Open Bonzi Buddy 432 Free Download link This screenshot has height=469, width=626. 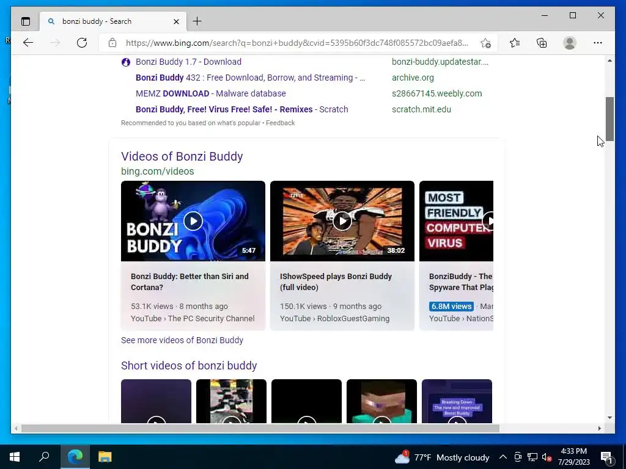click(250, 78)
